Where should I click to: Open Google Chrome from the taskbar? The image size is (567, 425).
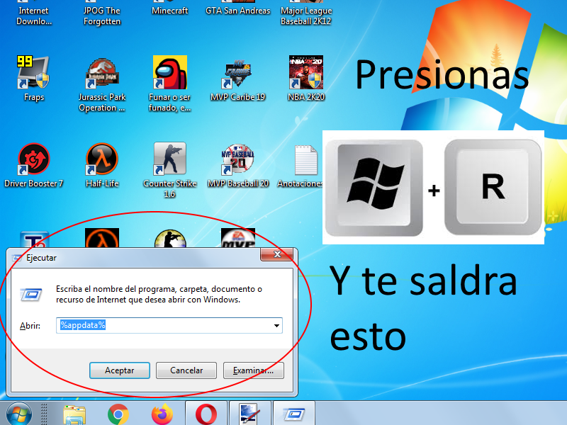[x=118, y=414]
